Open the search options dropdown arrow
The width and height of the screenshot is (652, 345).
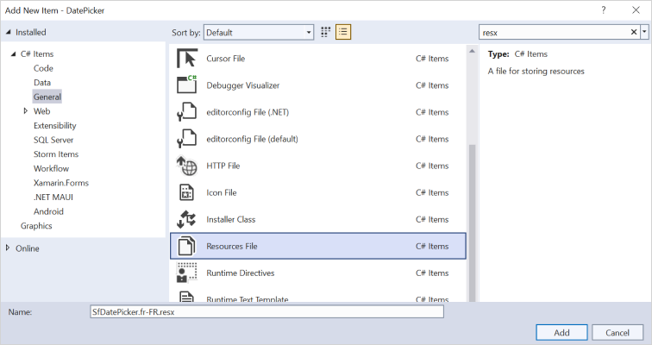coord(644,32)
